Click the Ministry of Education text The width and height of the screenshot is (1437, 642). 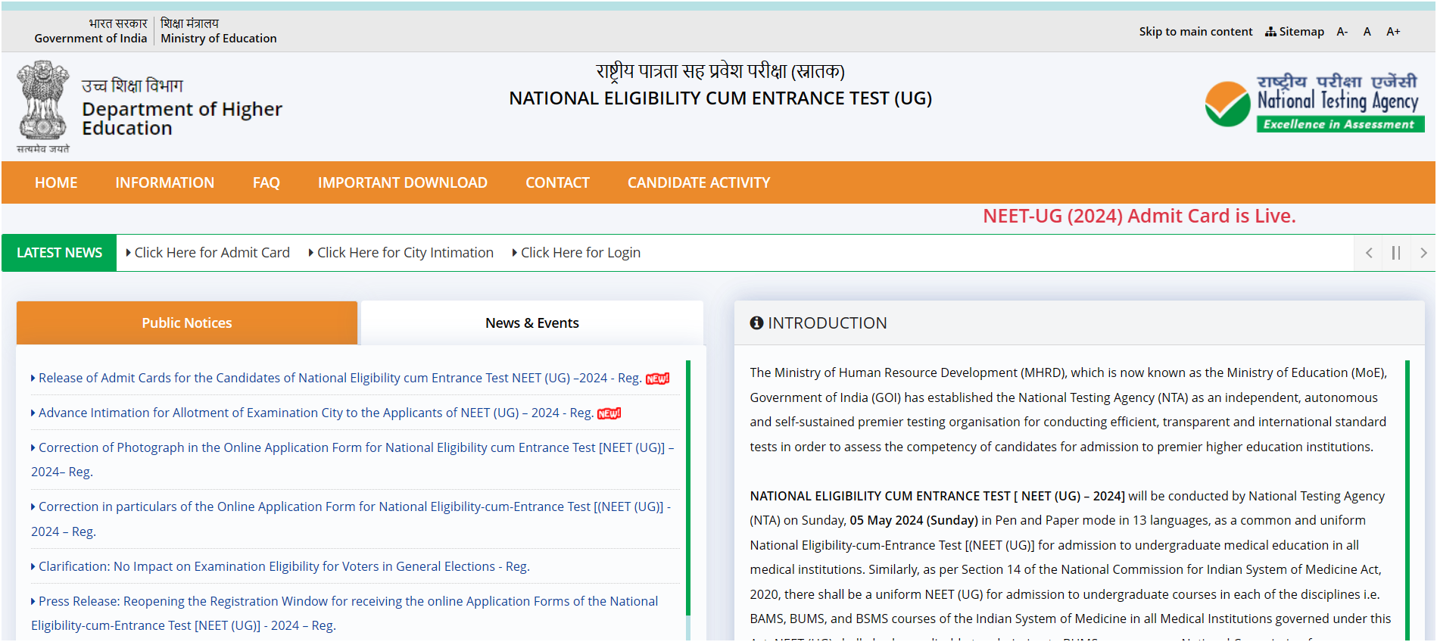[x=219, y=39]
